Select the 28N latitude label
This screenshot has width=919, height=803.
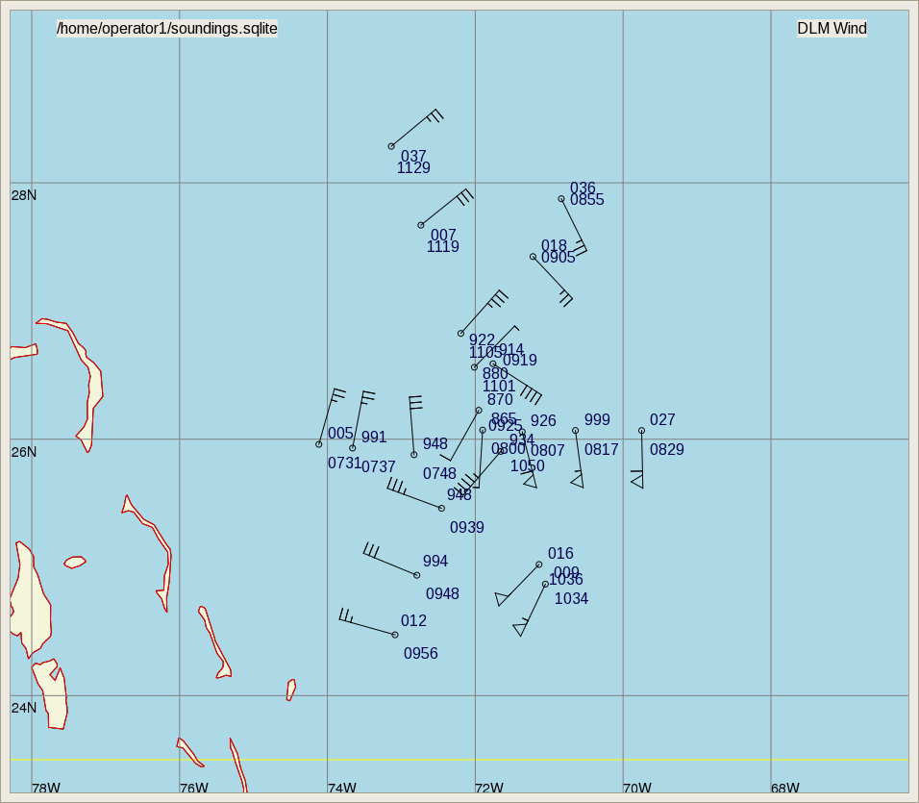(24, 195)
